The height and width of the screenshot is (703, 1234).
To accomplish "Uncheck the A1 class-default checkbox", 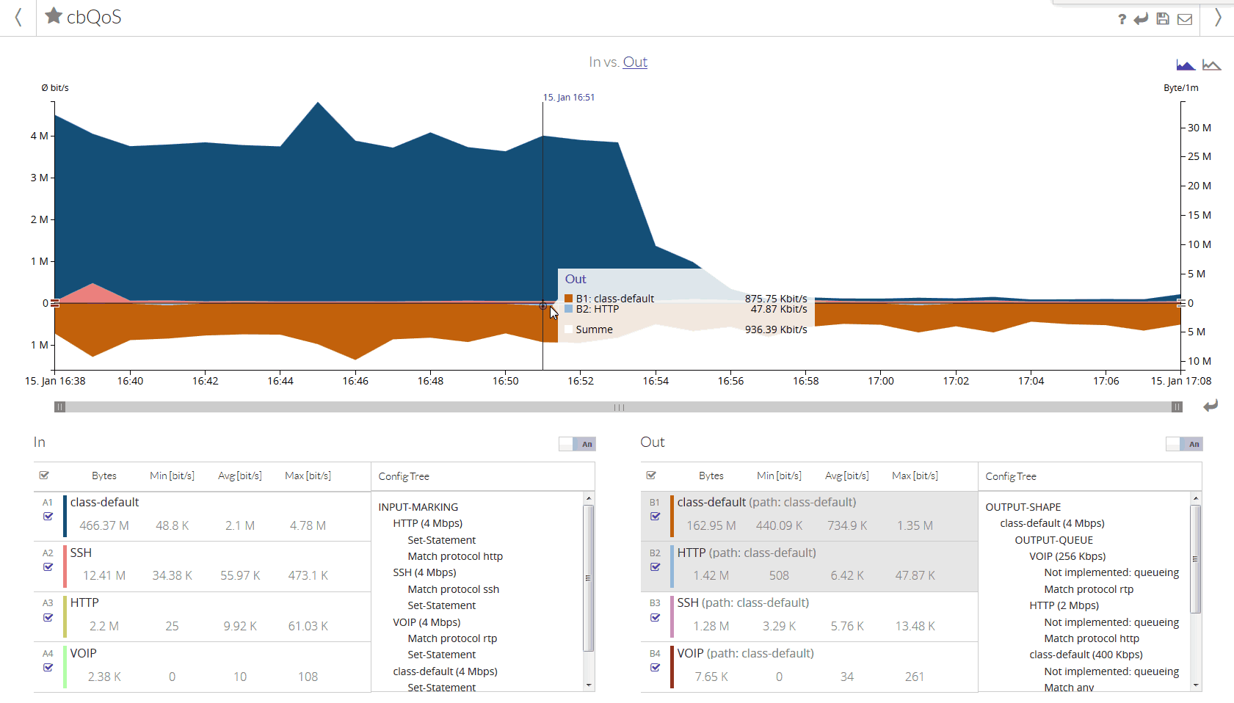I will pyautogui.click(x=48, y=516).
